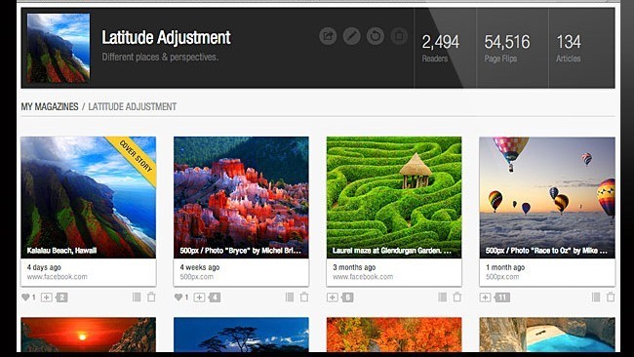Click the plus icon under Race to Oz card
The image size is (634, 357).
[485, 297]
